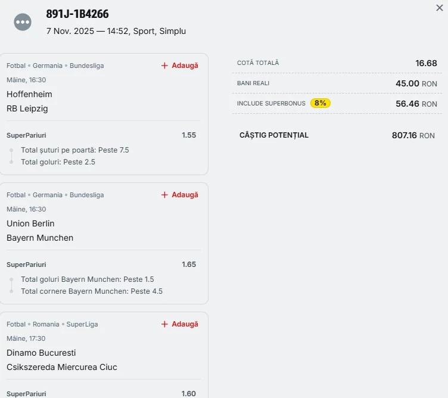Click the RB Leipzig team name

[x=27, y=108]
